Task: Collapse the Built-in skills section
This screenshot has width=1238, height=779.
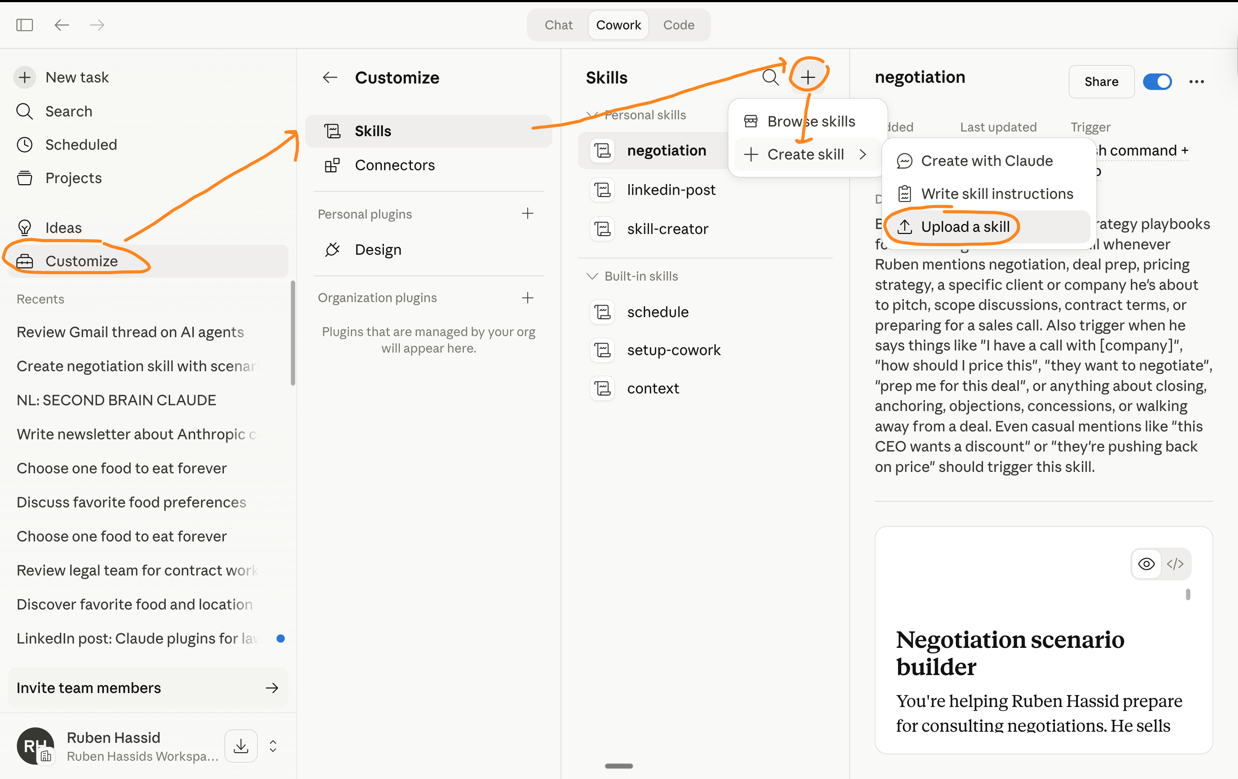Action: pyautogui.click(x=592, y=276)
